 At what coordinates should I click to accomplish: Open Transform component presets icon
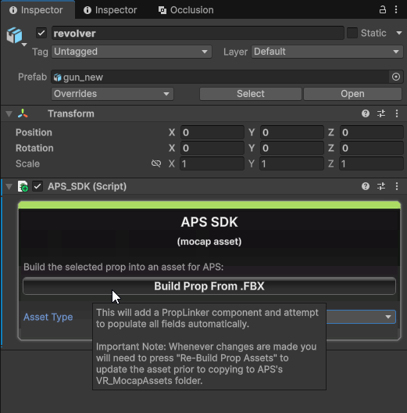[x=381, y=113]
